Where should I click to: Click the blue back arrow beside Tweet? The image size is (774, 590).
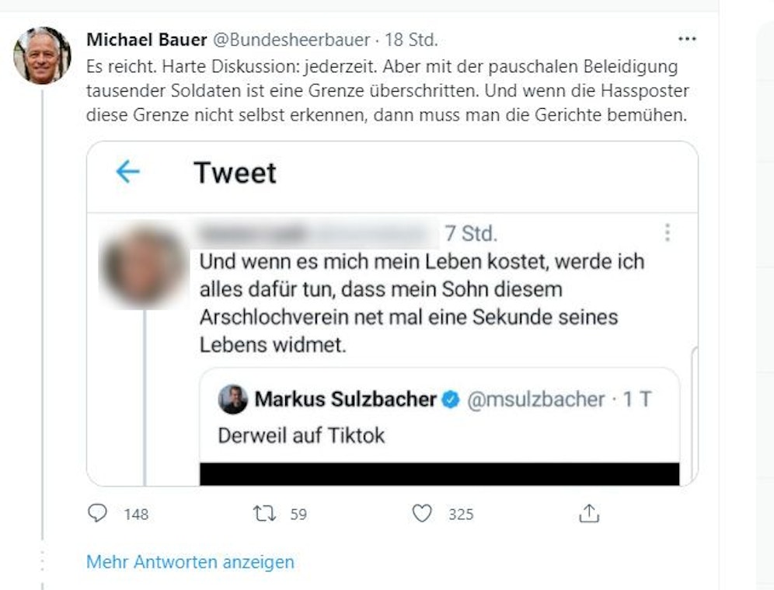[x=127, y=172]
